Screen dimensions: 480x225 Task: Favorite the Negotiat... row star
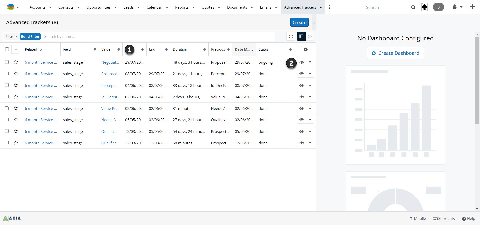click(x=16, y=62)
